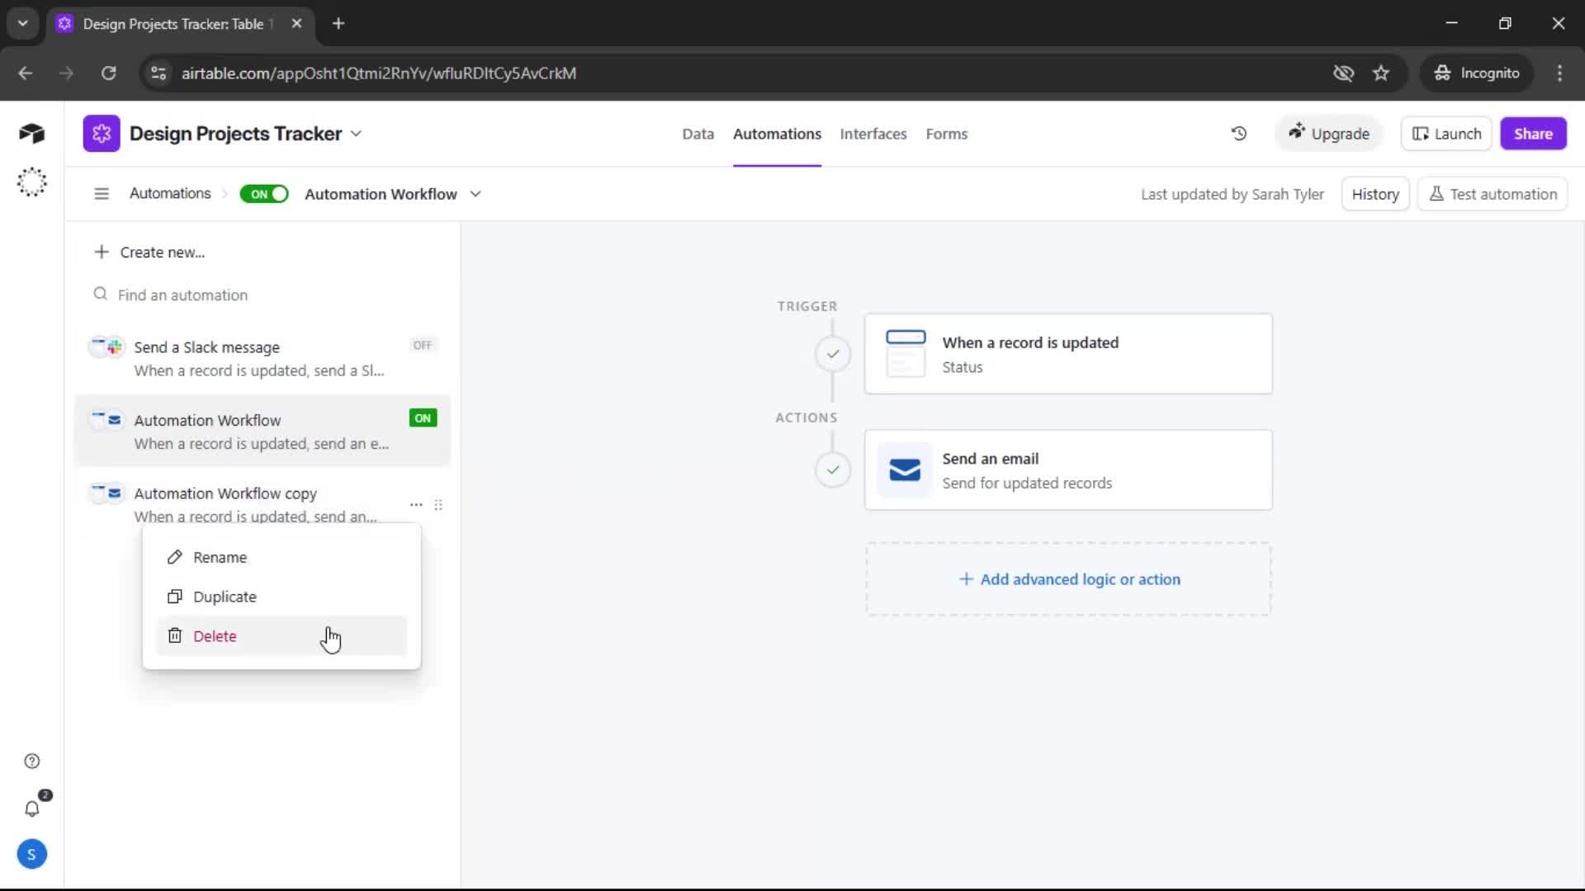Select Send a Slack message automation
This screenshot has height=891, width=1585.
[263, 358]
